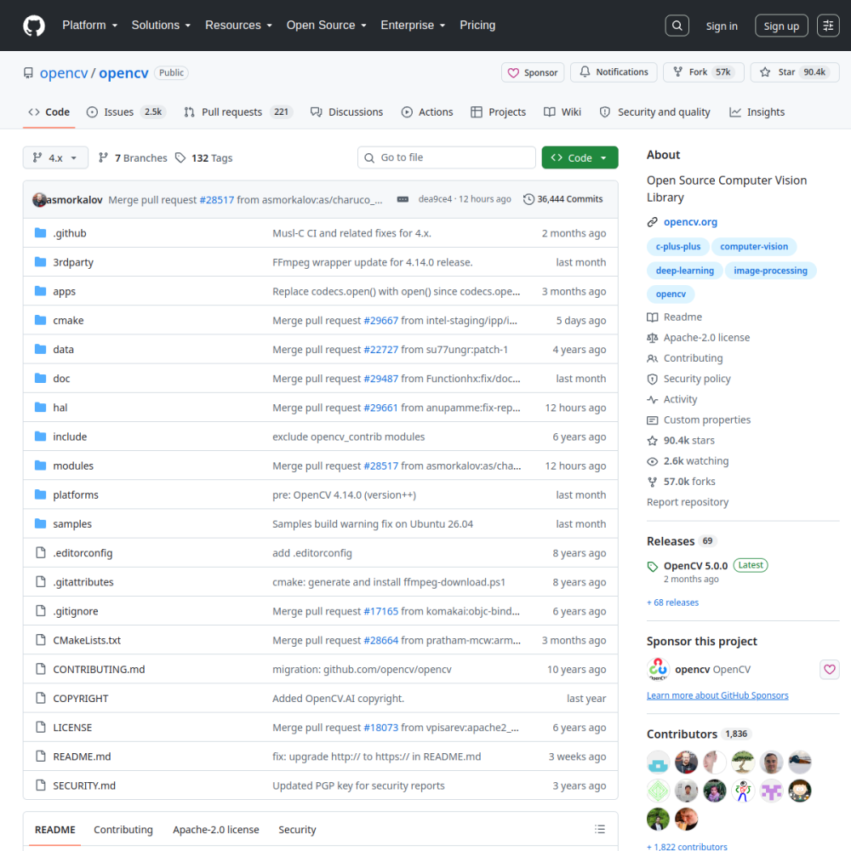Viewport: 851px width, 851px height.
Task: Open the Security and quality tab
Action: point(654,111)
